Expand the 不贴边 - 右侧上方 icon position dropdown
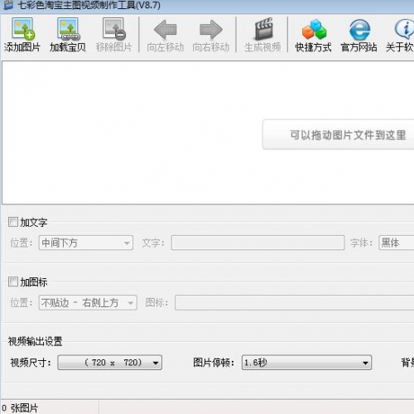Image resolution: width=414 pixels, height=414 pixels. (88, 303)
